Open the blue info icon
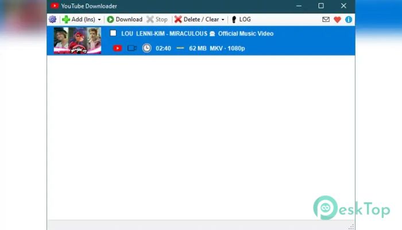The image size is (402, 230). [349, 20]
